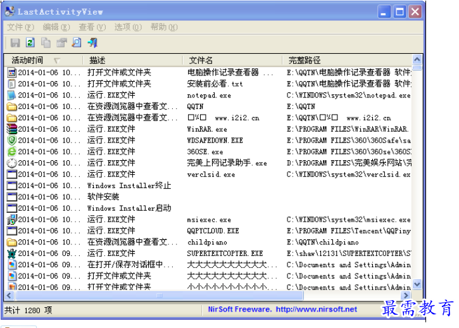Select the WDSAFEDOWN.EXE filename cell
This screenshot has height=328, width=459.
pos(215,141)
